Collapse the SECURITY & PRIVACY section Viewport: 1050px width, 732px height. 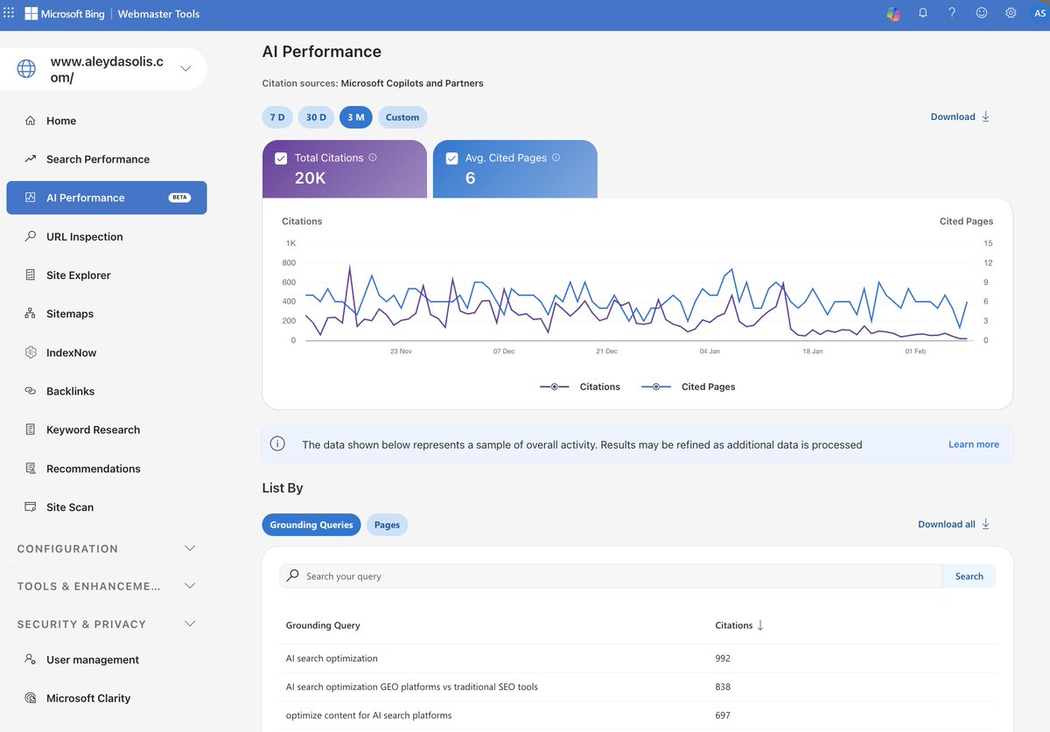click(x=190, y=624)
